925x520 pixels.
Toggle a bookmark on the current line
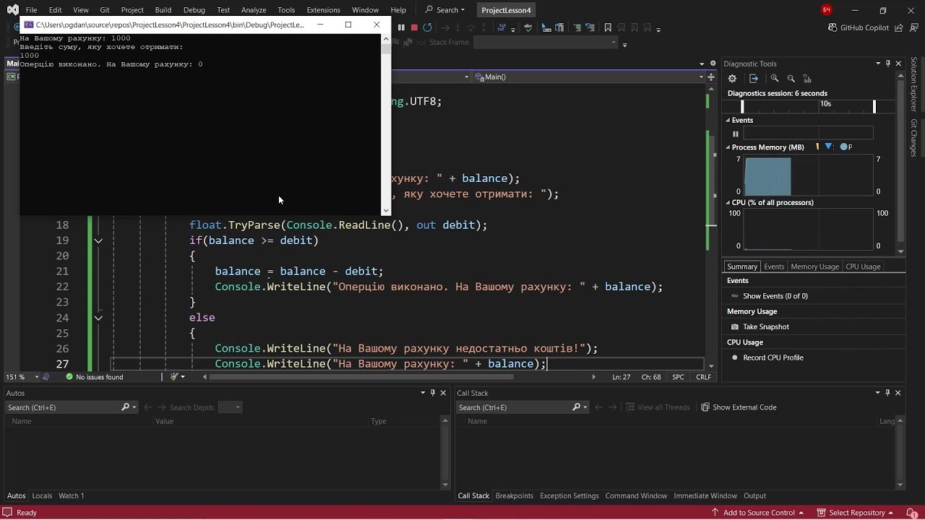tap(608, 27)
